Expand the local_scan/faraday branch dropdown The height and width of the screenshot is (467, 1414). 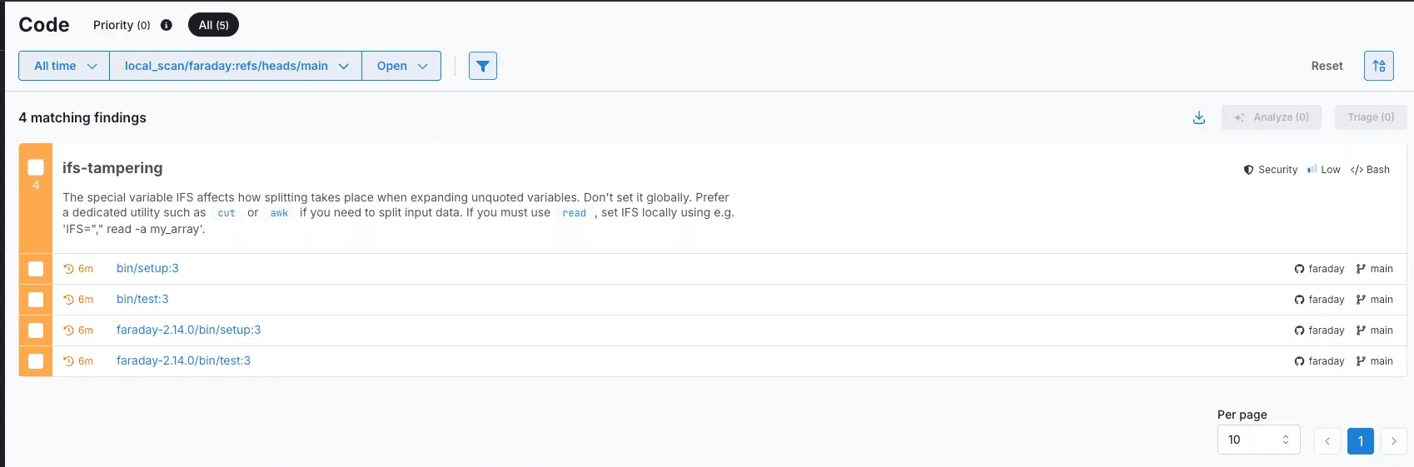coord(236,66)
